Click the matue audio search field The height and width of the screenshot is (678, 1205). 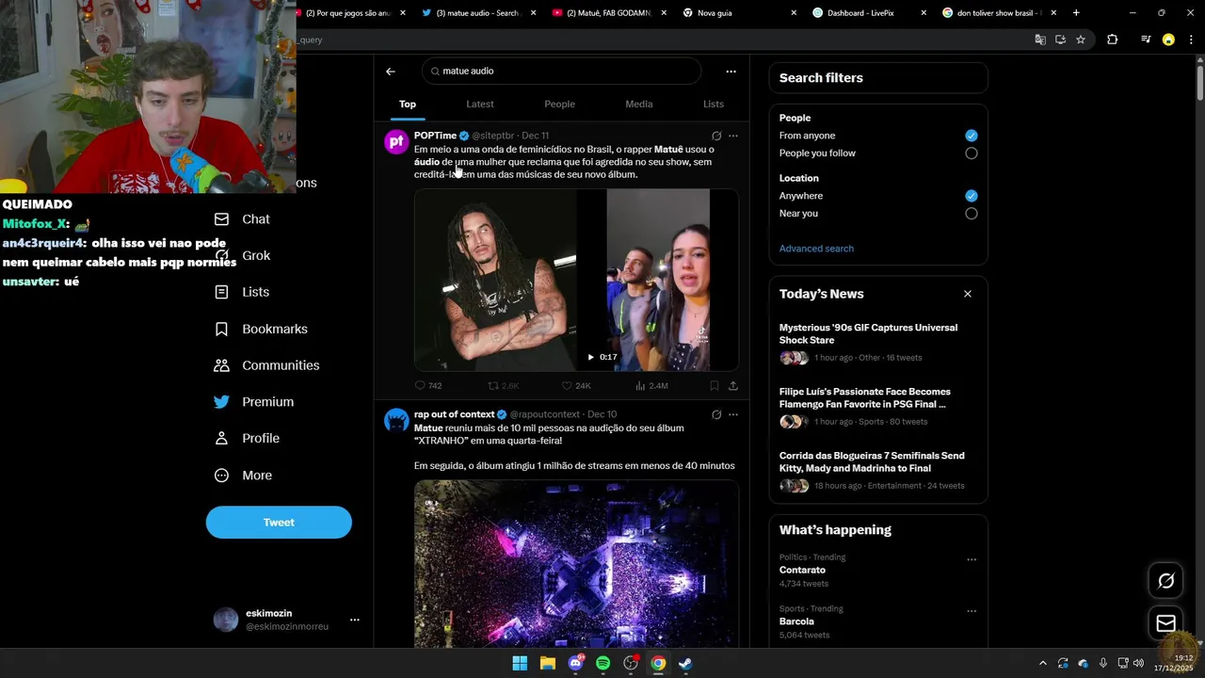[562, 72]
